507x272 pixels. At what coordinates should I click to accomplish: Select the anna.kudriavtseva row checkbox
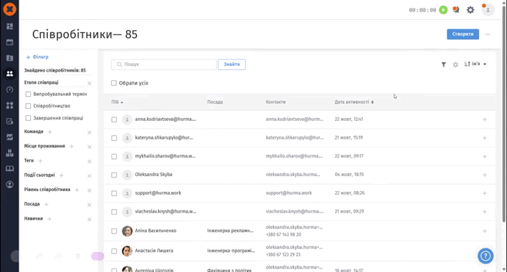[x=114, y=120]
